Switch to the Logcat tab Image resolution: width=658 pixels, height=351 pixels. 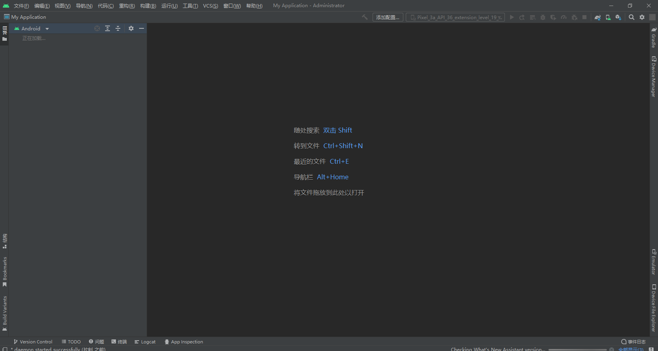pos(145,342)
